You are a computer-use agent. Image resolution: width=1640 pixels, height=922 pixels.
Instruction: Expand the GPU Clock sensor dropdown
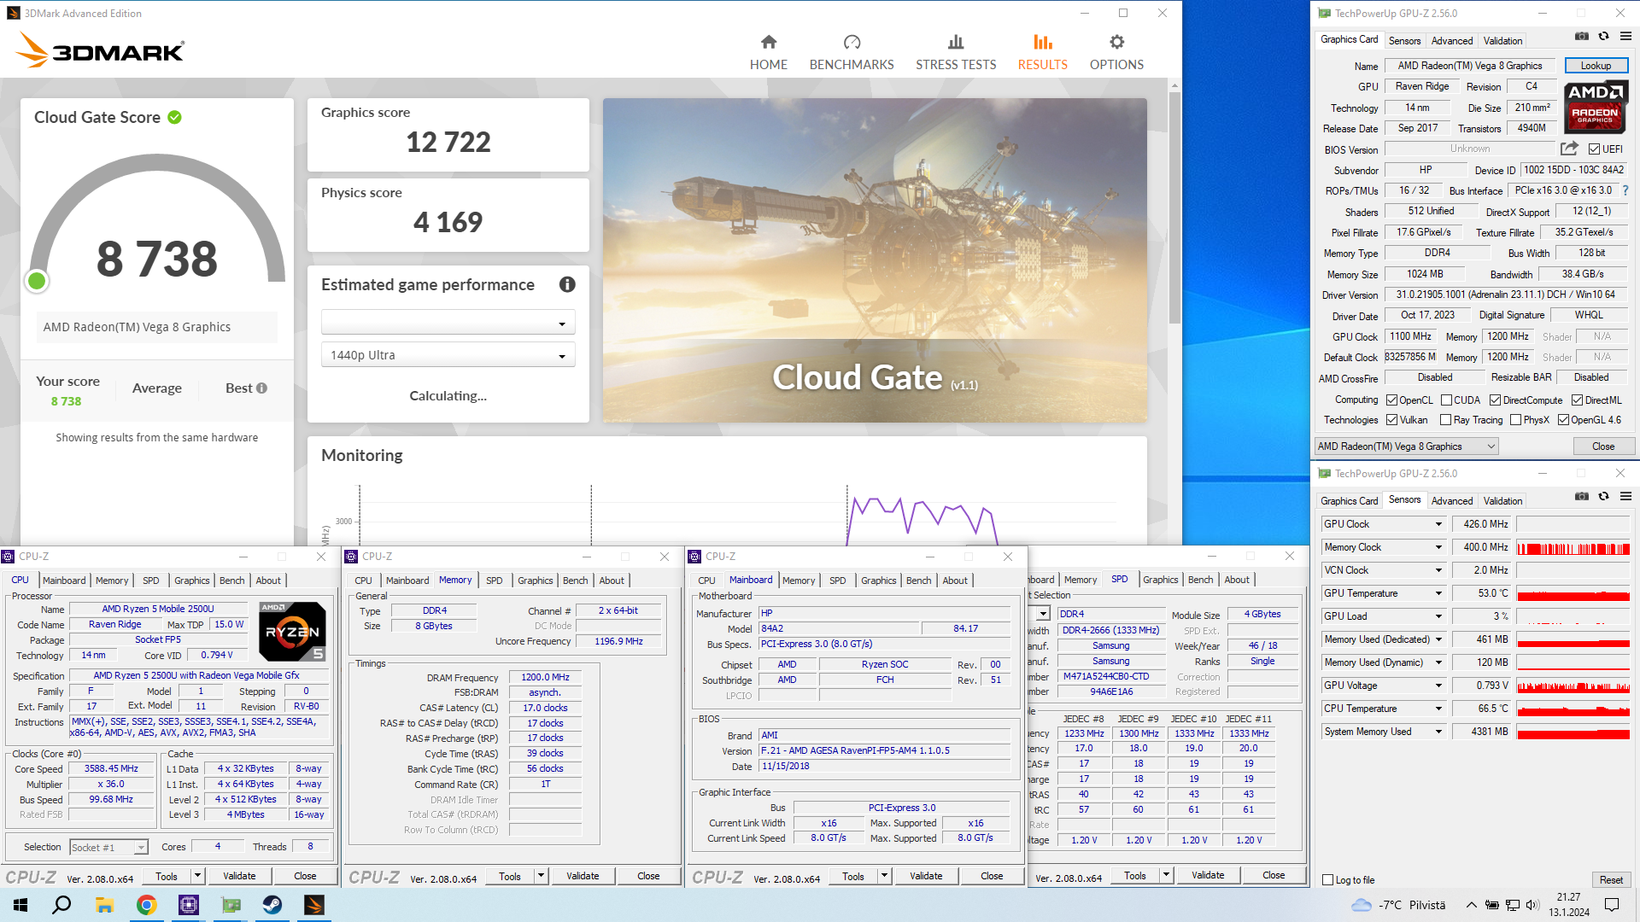(x=1438, y=524)
